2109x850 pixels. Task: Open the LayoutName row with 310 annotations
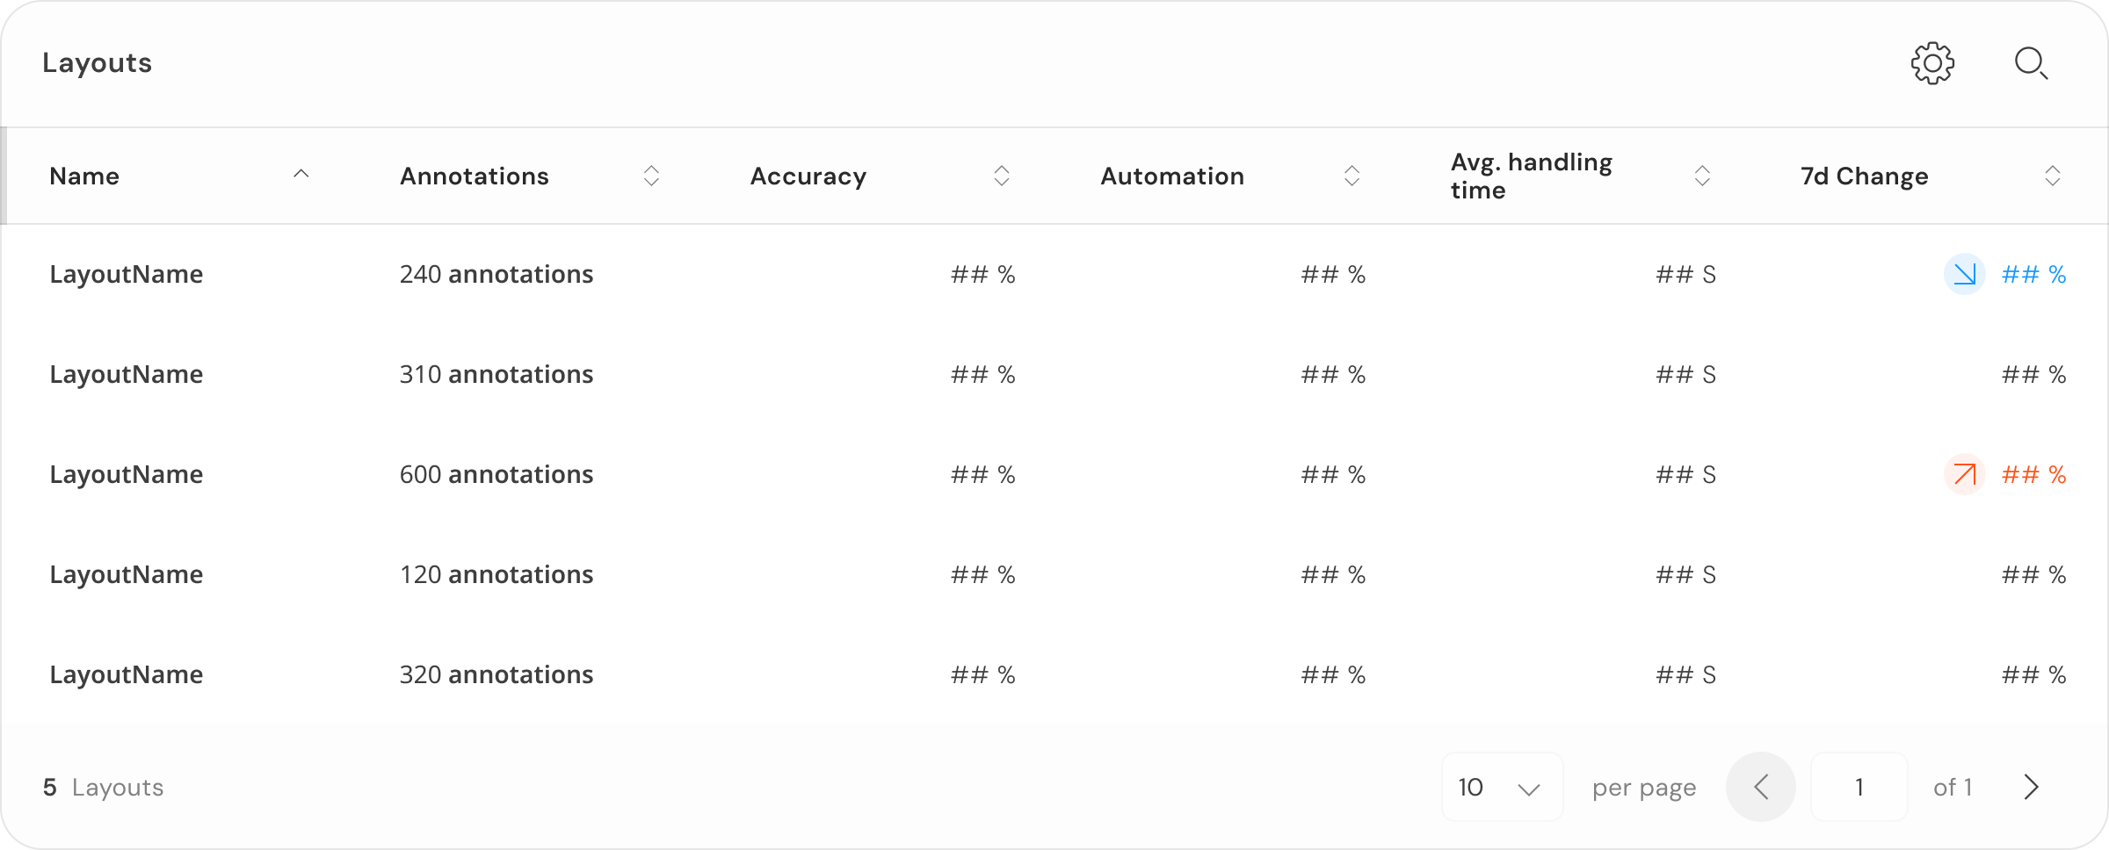pos(127,375)
